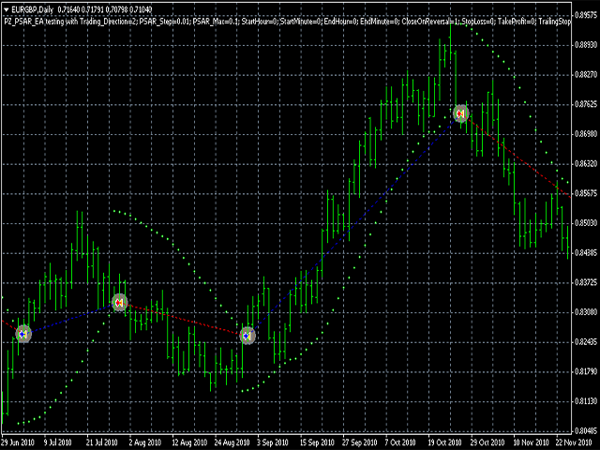
Task: Select the sell trade marker in late July 2010
Action: [119, 303]
